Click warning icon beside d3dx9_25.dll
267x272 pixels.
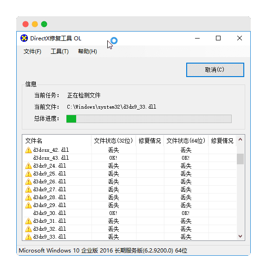tap(28, 174)
